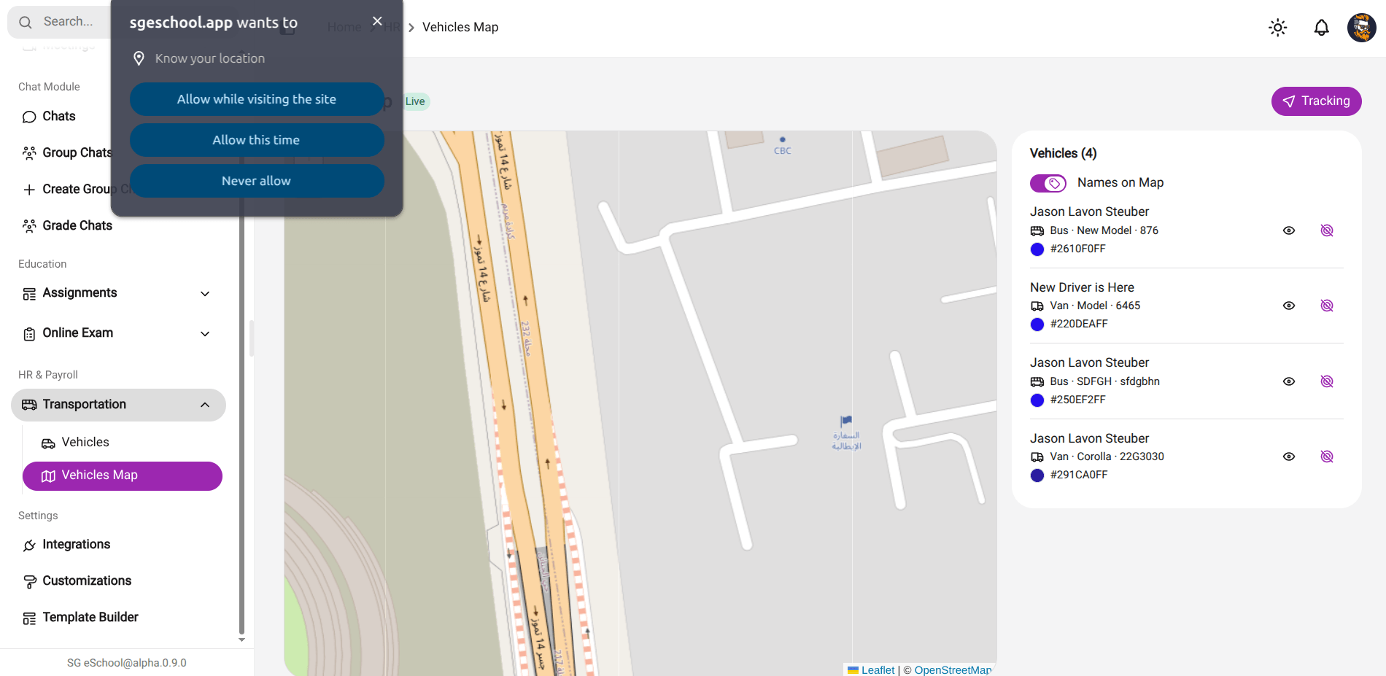Toggle Names on Map switch
Viewport: 1386px width, 676px height.
[1048, 183]
